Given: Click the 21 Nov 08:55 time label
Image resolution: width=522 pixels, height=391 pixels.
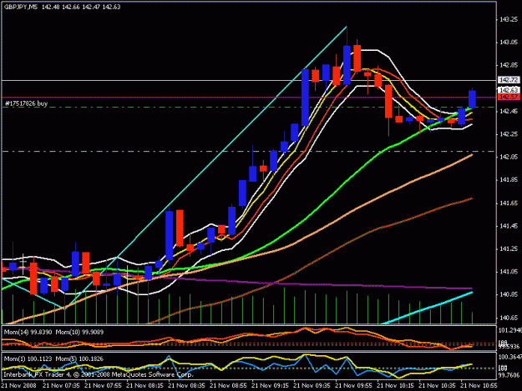Looking at the screenshot, I should click(x=228, y=386).
